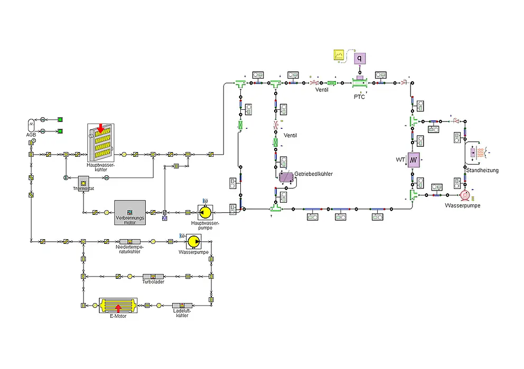Select the Getriebeölkühler component
The image size is (524, 369).
[287, 177]
